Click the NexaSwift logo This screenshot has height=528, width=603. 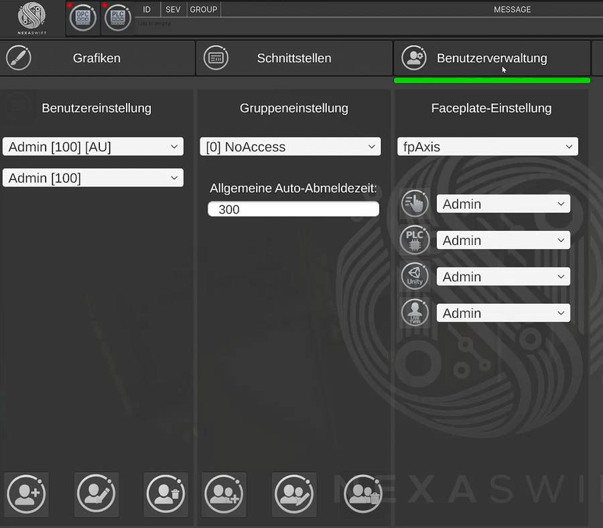[x=31, y=17]
